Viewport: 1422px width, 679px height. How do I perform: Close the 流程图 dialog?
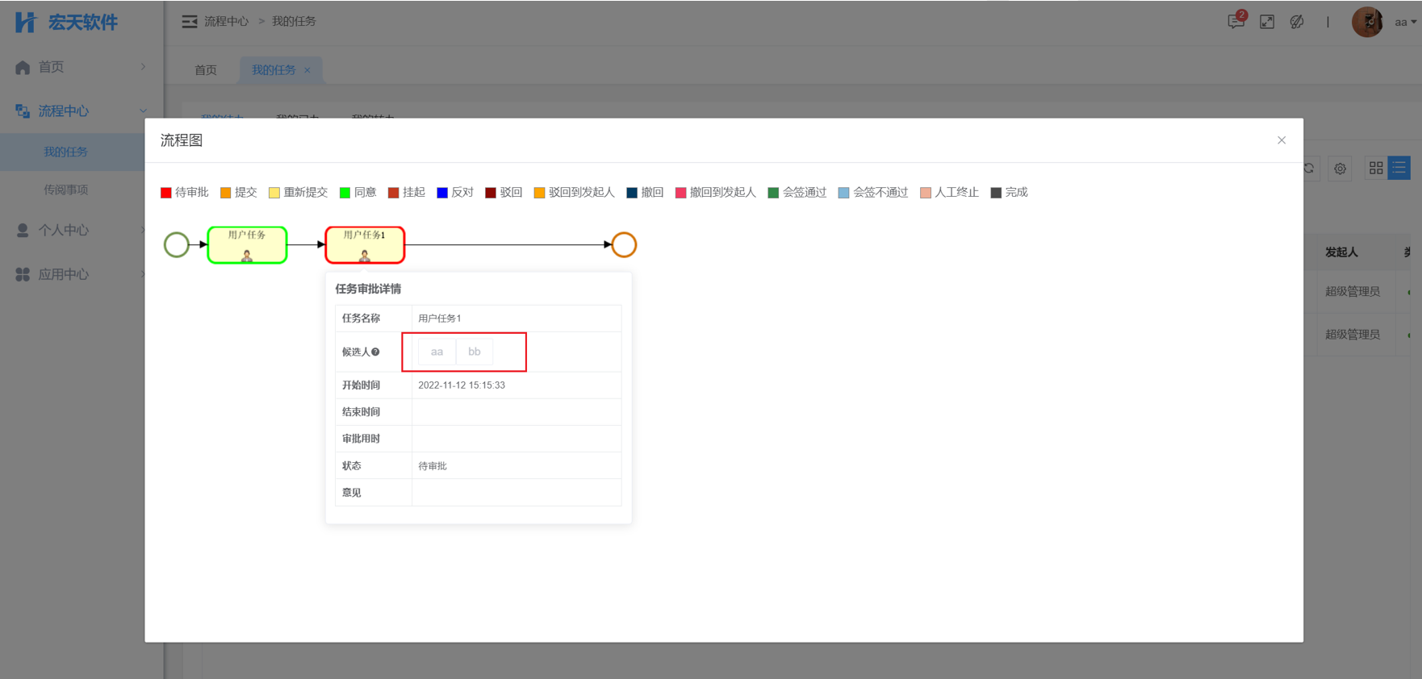point(1282,140)
